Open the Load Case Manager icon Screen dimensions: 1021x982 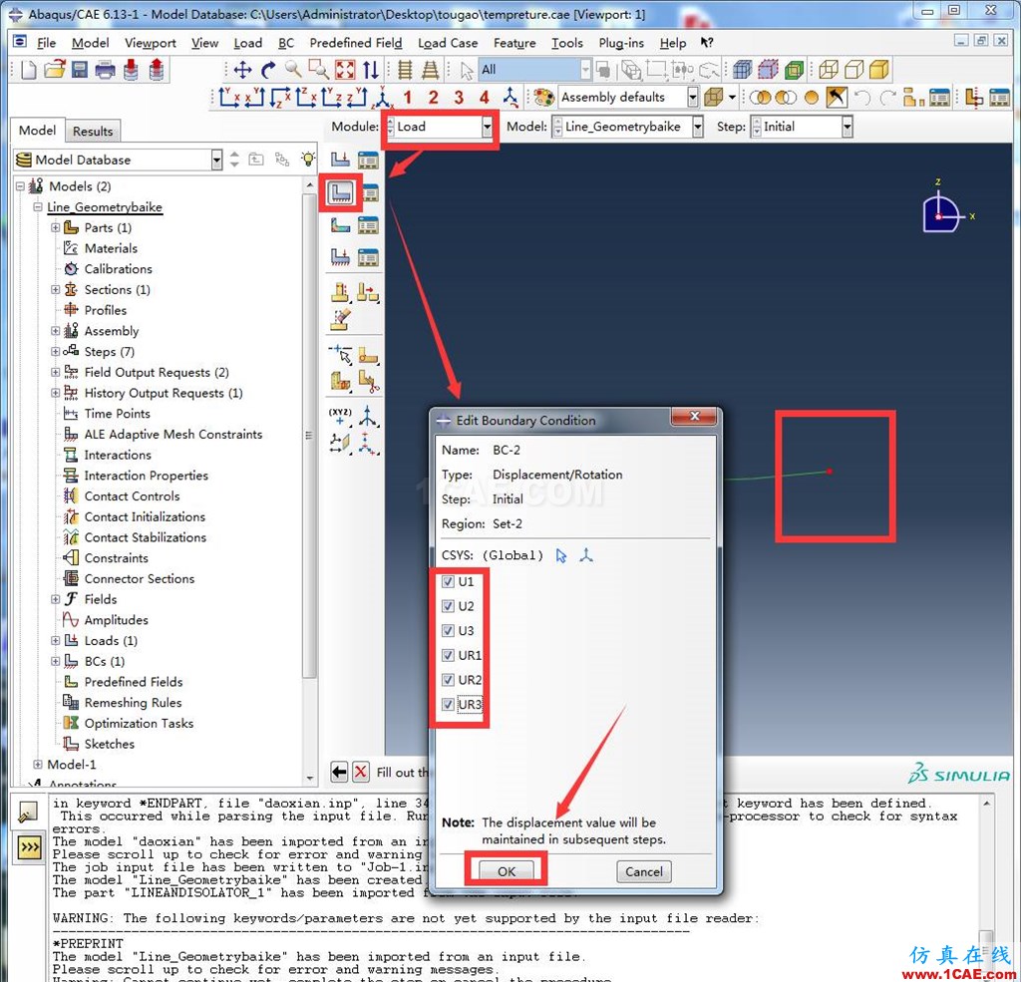coord(368,258)
